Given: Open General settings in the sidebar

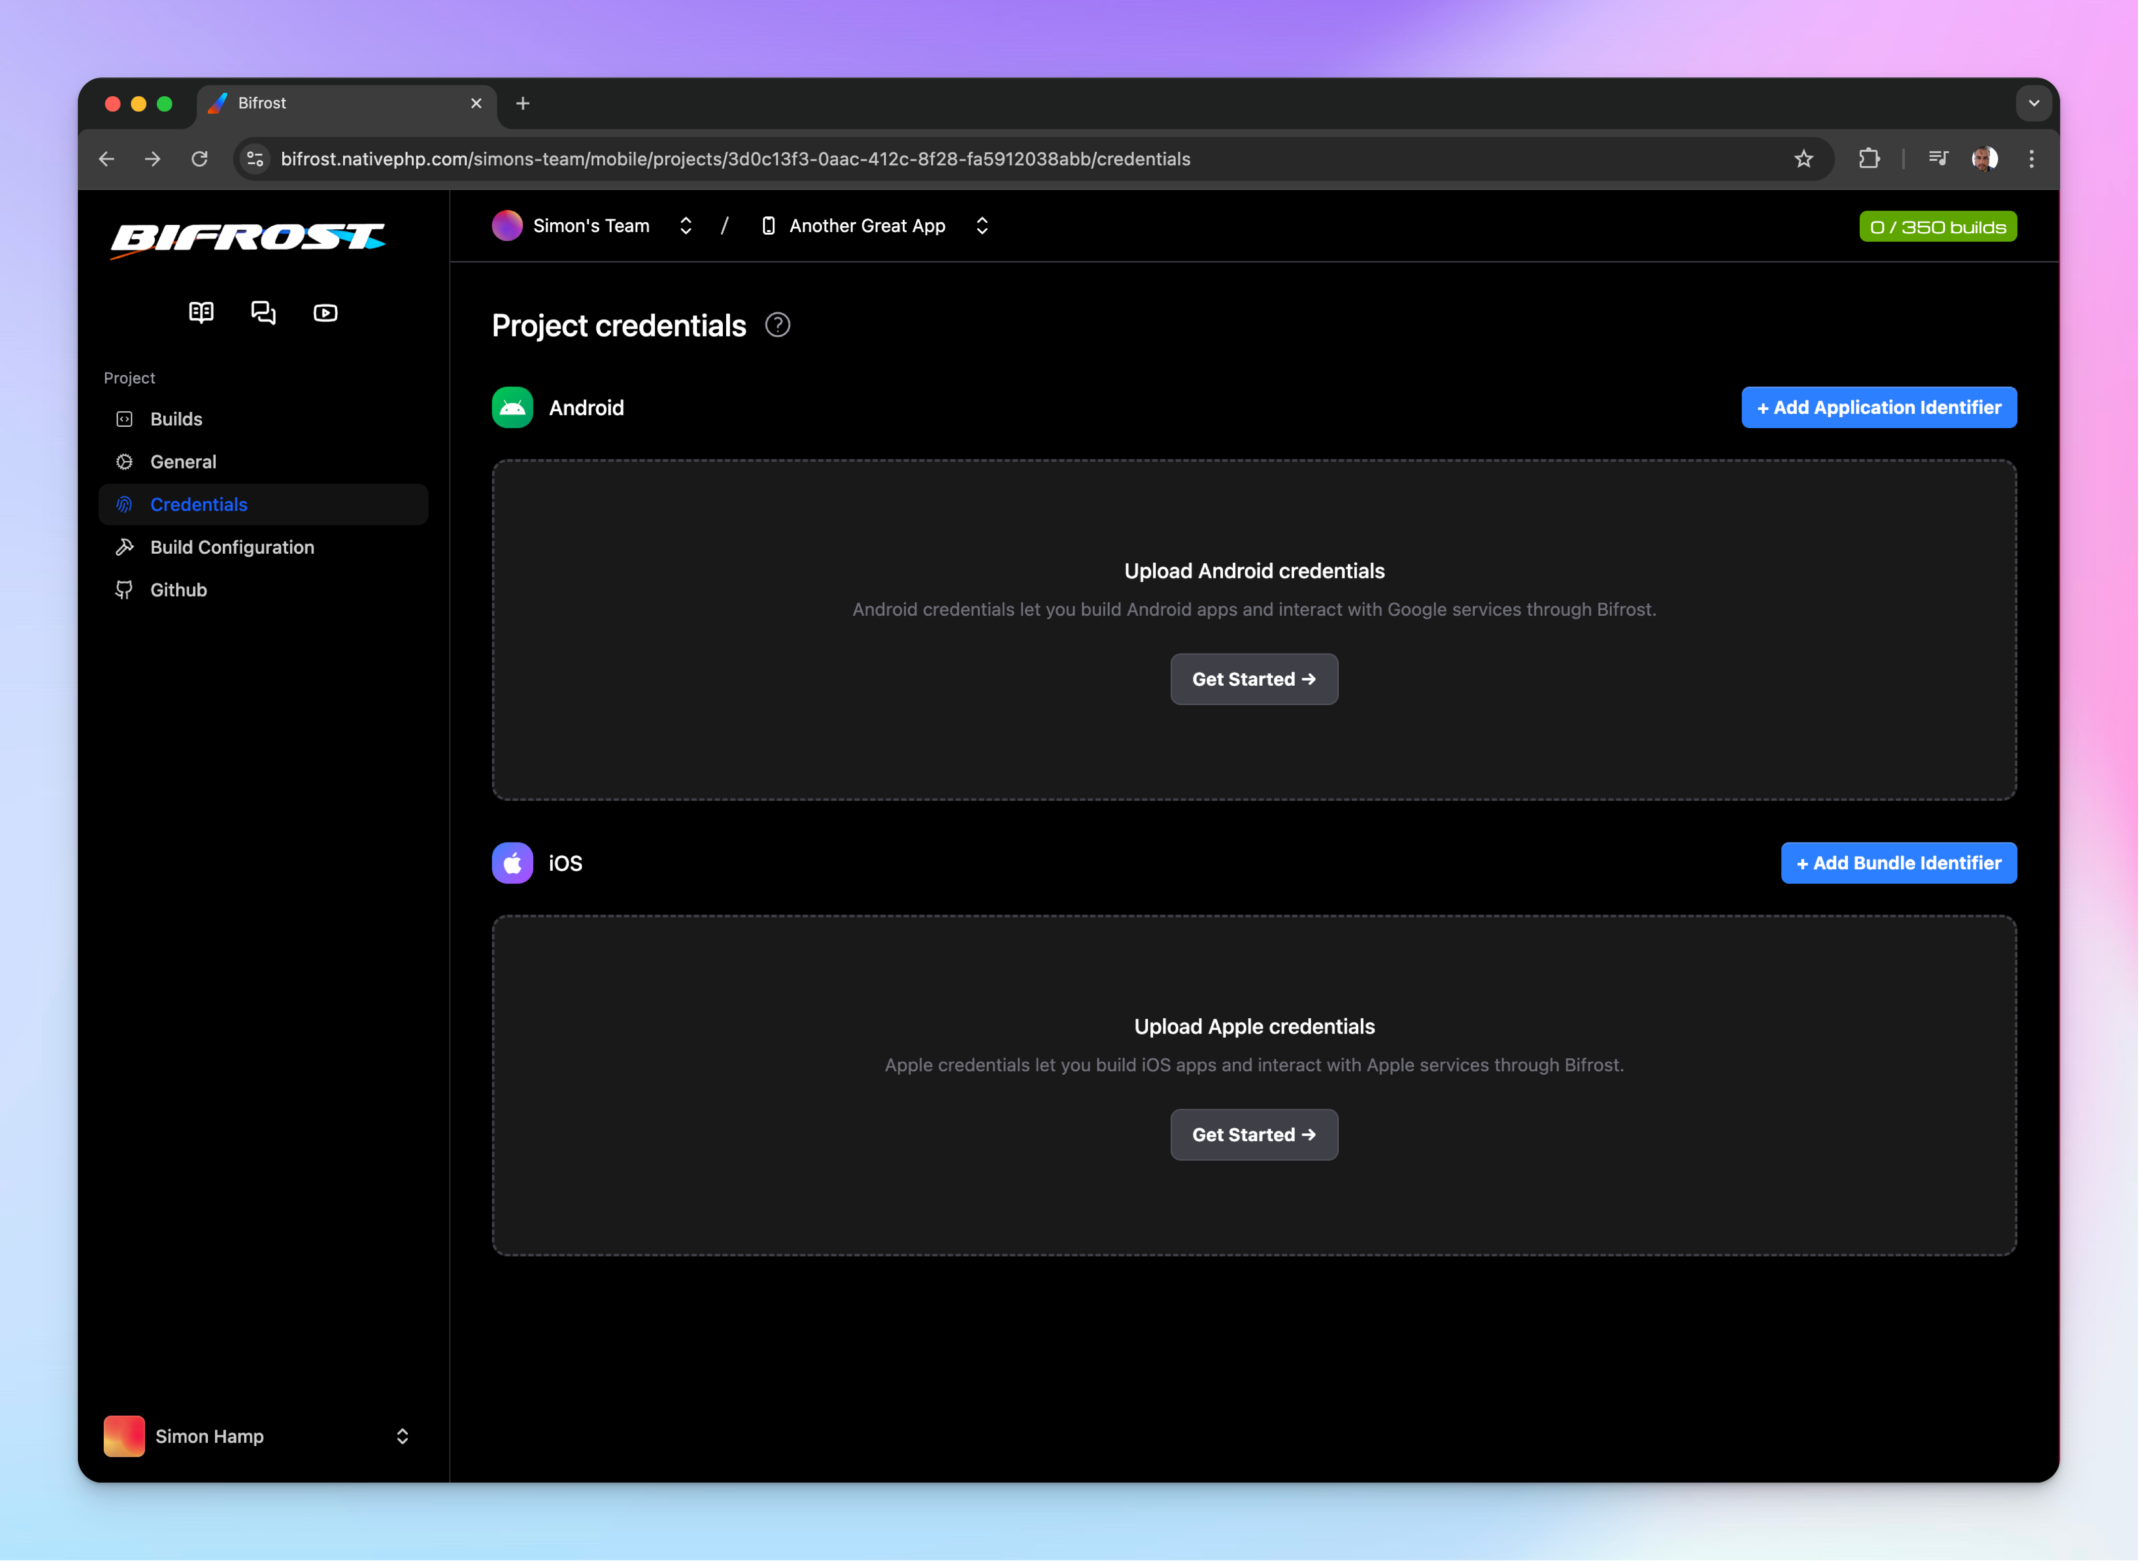Looking at the screenshot, I should [x=263, y=462].
